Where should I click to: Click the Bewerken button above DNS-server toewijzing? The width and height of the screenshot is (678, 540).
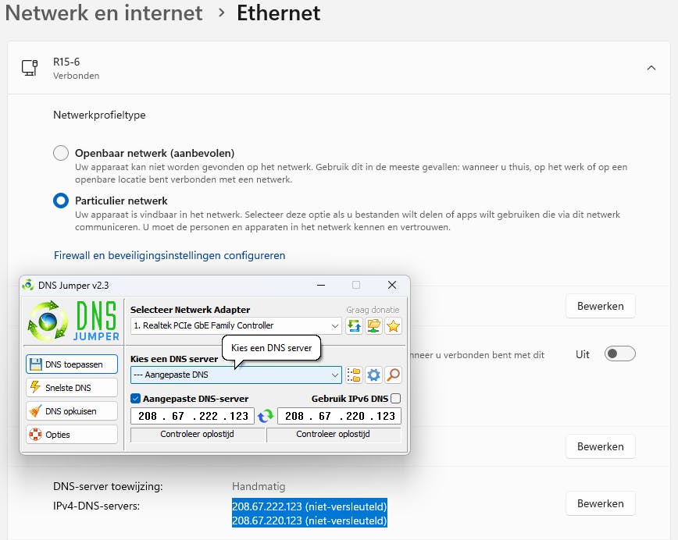[600, 446]
